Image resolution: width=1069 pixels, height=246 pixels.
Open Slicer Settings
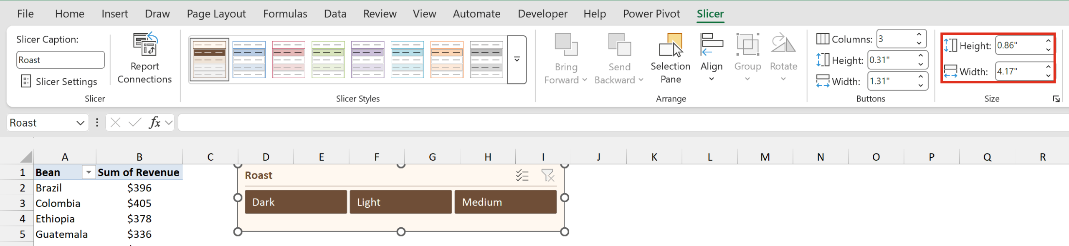[x=59, y=81]
